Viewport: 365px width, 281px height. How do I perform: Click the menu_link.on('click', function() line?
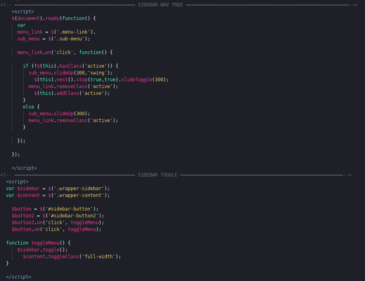(x=65, y=52)
